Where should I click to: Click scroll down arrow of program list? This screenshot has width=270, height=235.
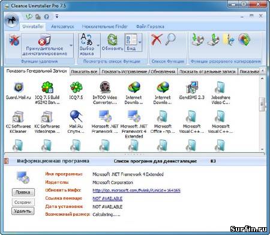pyautogui.click(x=262, y=149)
